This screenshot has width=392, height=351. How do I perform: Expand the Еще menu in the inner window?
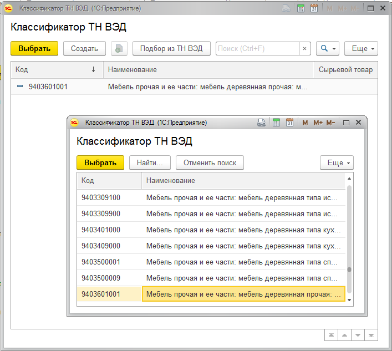[x=337, y=162]
